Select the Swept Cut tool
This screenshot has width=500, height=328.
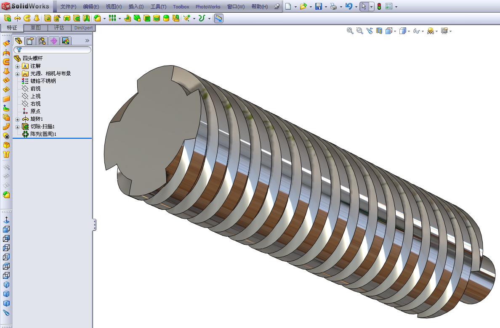pos(77,18)
